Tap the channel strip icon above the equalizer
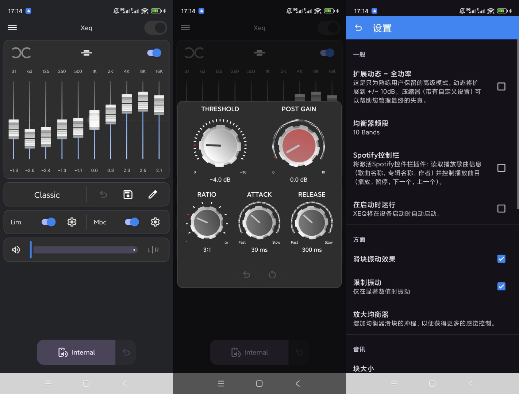 (x=86, y=53)
